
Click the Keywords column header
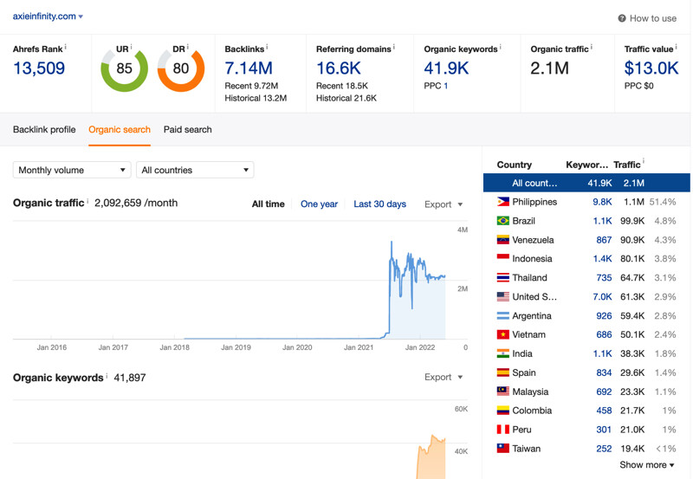click(587, 165)
